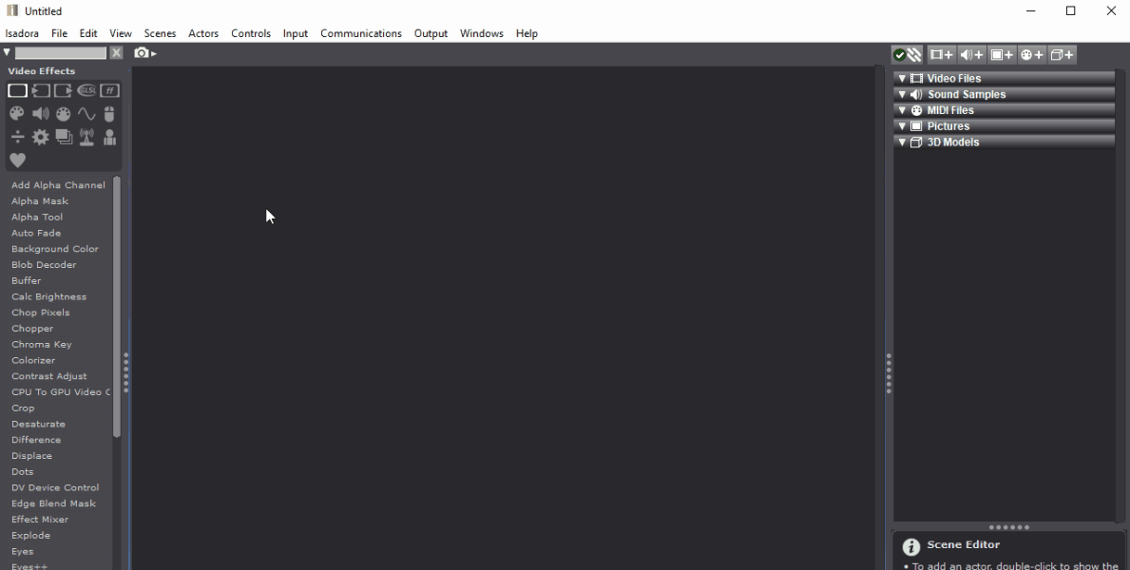
Task: Click the actor list vertical scrollbar
Action: [117, 306]
